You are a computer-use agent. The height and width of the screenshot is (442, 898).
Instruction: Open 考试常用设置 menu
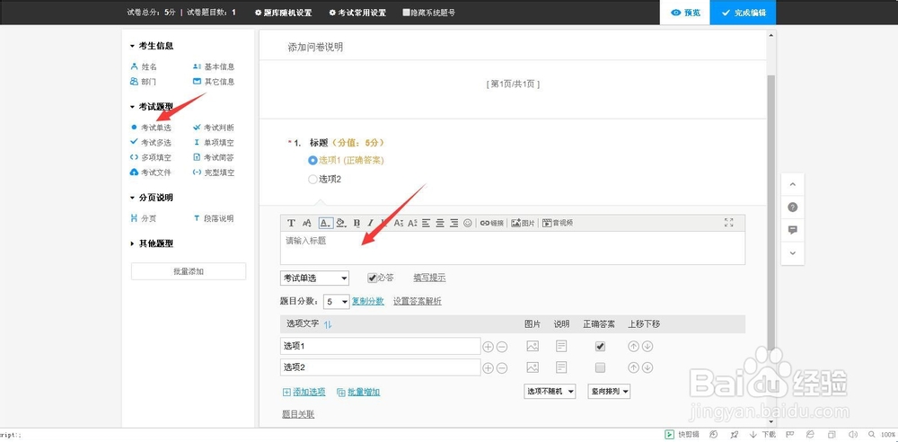click(x=357, y=12)
